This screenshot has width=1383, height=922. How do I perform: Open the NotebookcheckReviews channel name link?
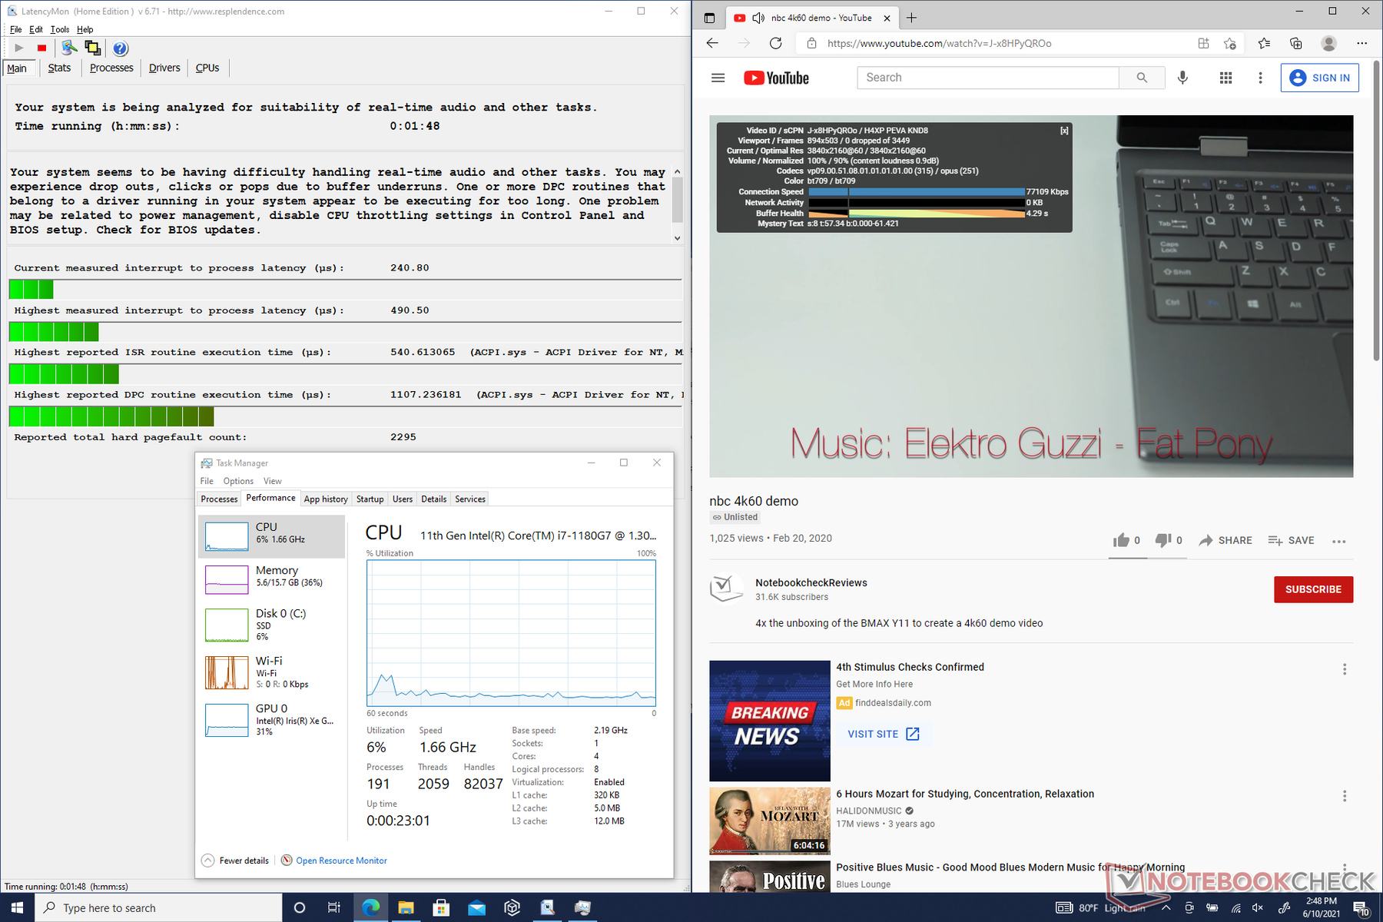(x=811, y=582)
